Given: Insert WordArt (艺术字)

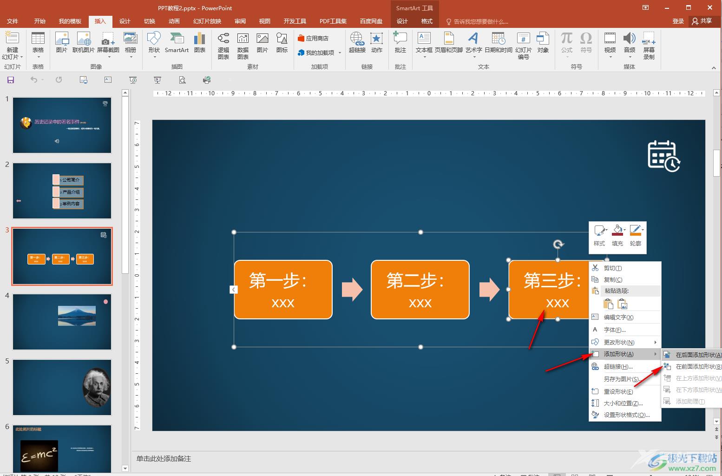Looking at the screenshot, I should [473, 46].
